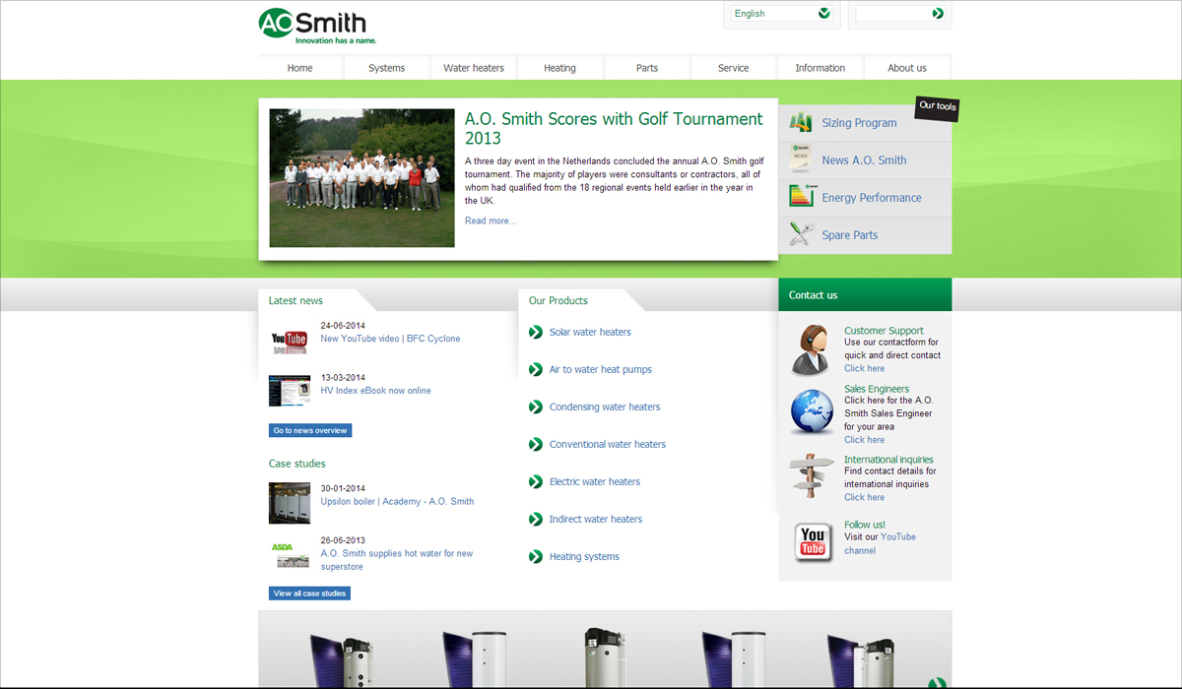
Task: Click arrow icon beside Conventional water heaters
Action: (x=536, y=444)
